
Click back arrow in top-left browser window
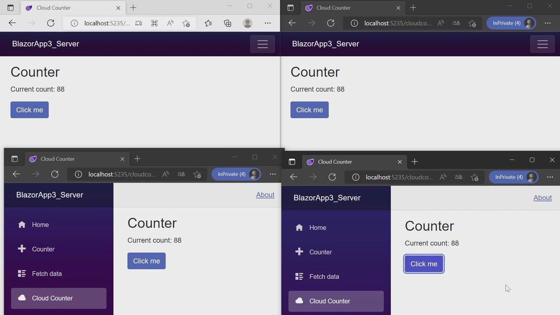tap(12, 23)
